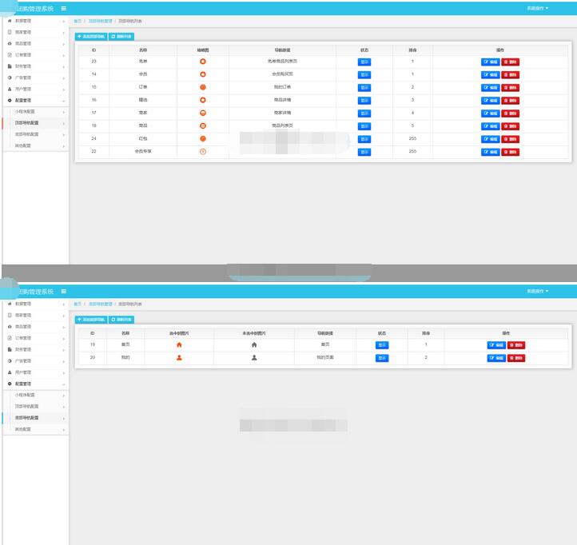Click the hamburger menu icon in upper header

coord(64,8)
